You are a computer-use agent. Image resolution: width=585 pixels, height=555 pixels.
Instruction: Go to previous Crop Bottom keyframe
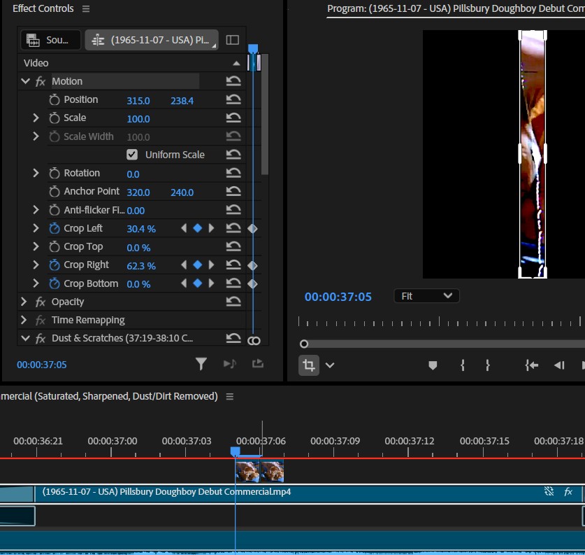click(x=184, y=283)
